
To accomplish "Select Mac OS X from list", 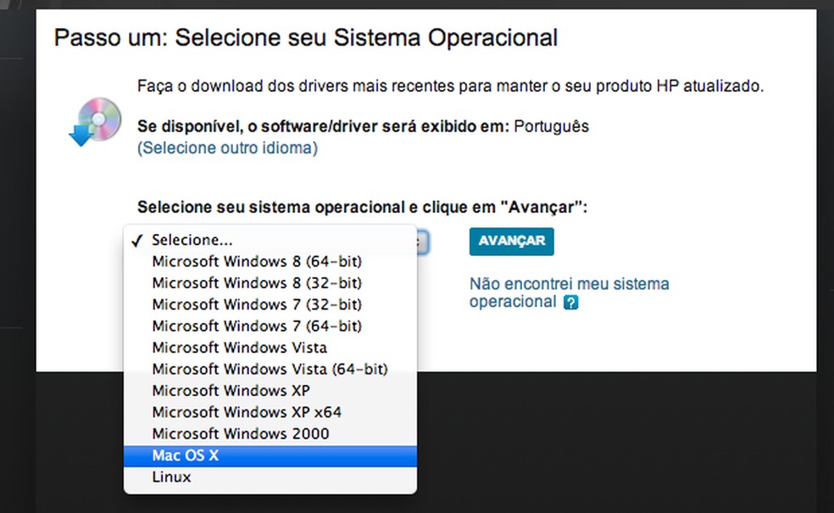I will coord(186,456).
